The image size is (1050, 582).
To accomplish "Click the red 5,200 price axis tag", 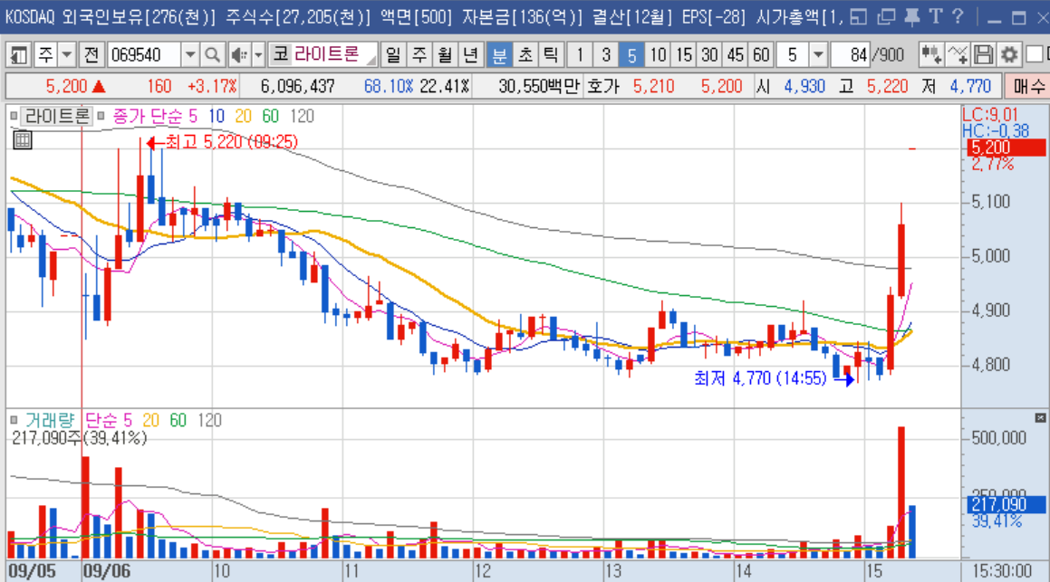I will coord(1006,148).
